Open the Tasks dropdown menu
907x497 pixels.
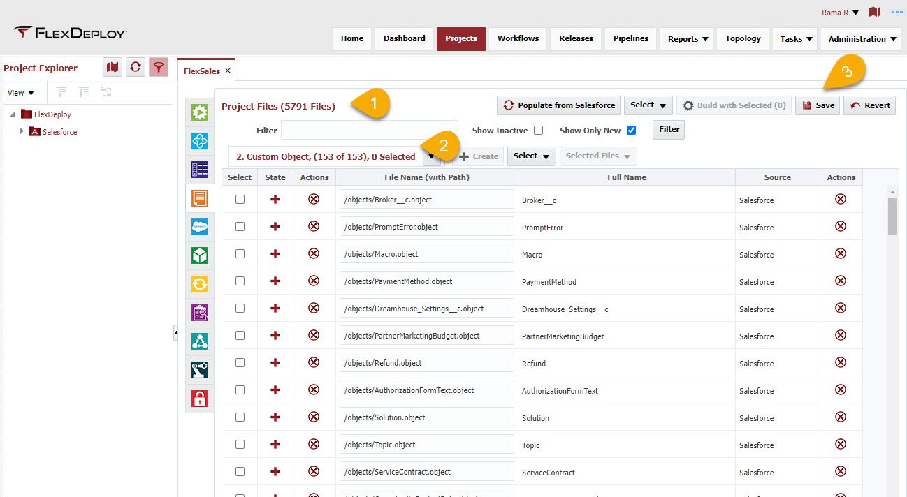pyautogui.click(x=795, y=39)
